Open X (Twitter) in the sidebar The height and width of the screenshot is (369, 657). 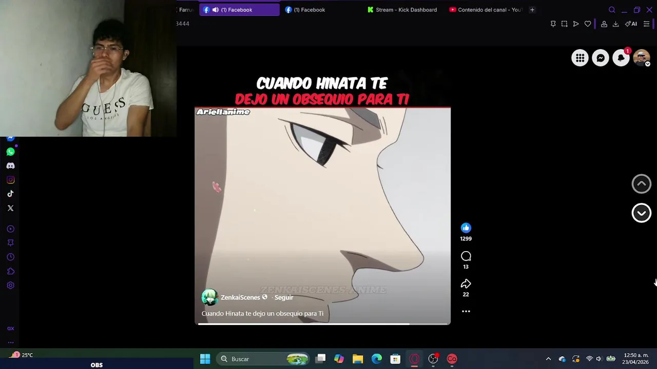[10, 208]
